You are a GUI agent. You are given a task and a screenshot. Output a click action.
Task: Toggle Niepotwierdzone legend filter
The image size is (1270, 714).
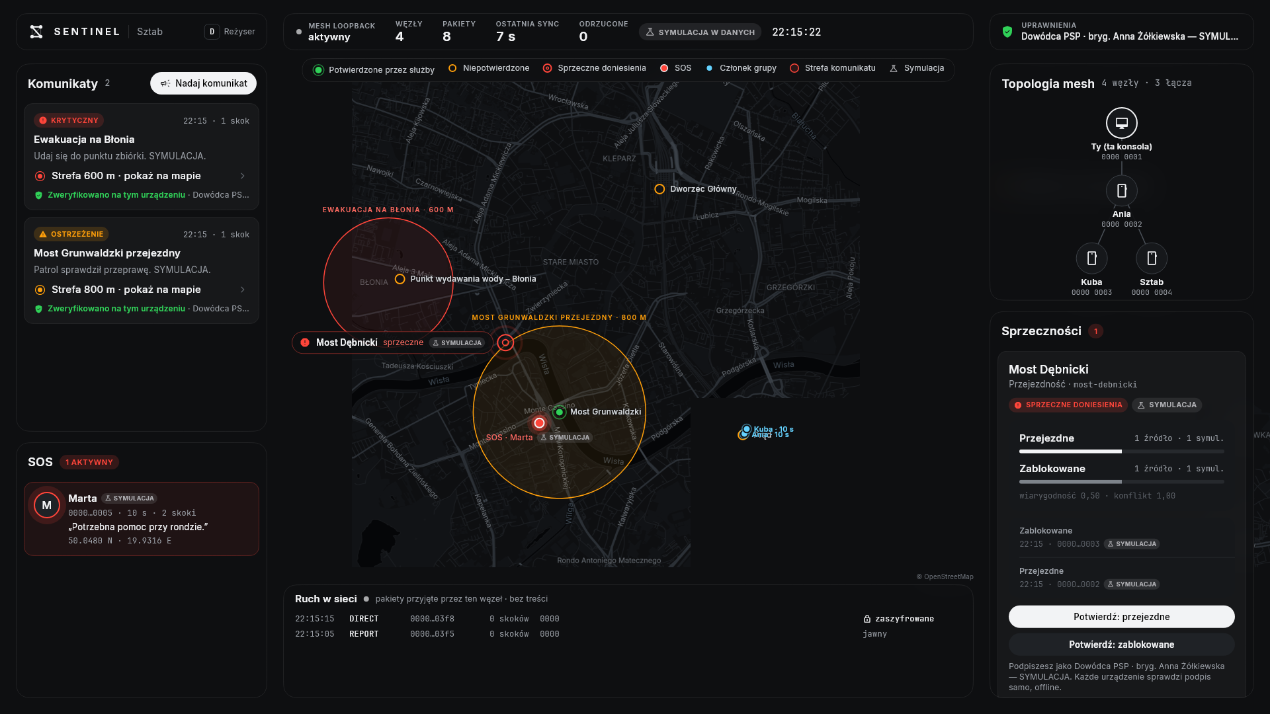pyautogui.click(x=489, y=68)
